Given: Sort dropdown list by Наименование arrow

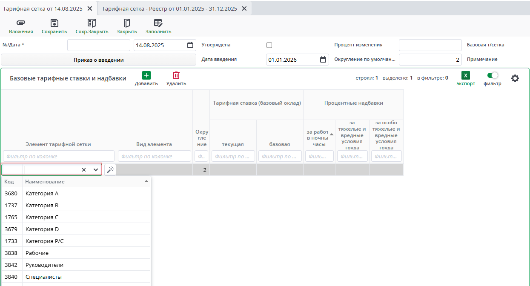Looking at the screenshot, I should coord(146,182).
